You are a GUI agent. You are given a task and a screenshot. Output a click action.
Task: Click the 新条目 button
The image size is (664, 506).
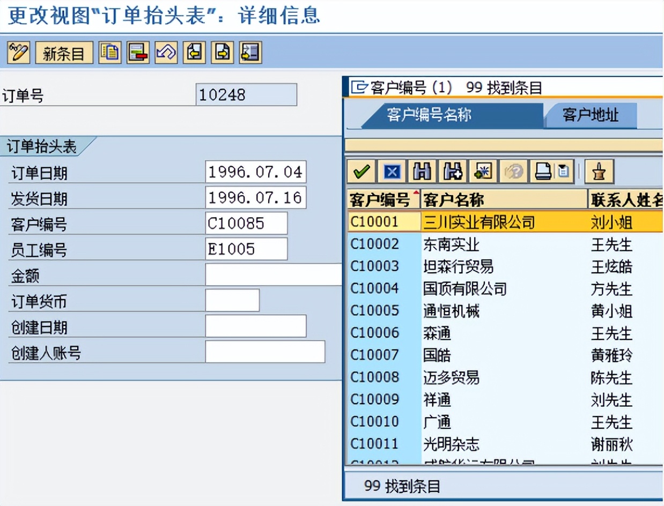point(63,52)
